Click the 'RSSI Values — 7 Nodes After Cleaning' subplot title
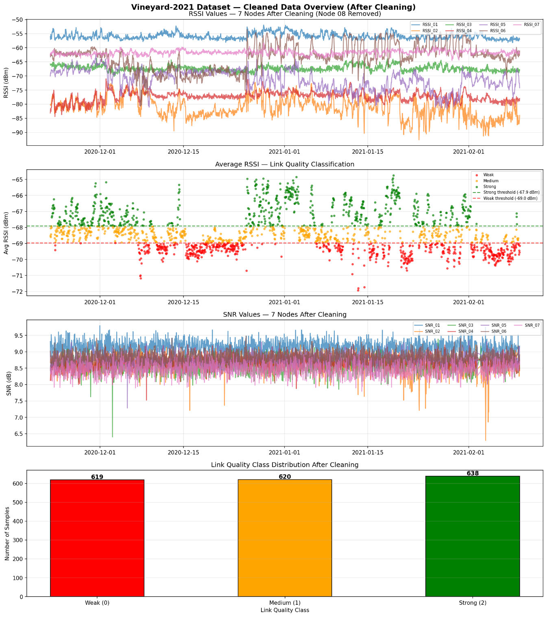This screenshot has width=547, height=617. 285,14
